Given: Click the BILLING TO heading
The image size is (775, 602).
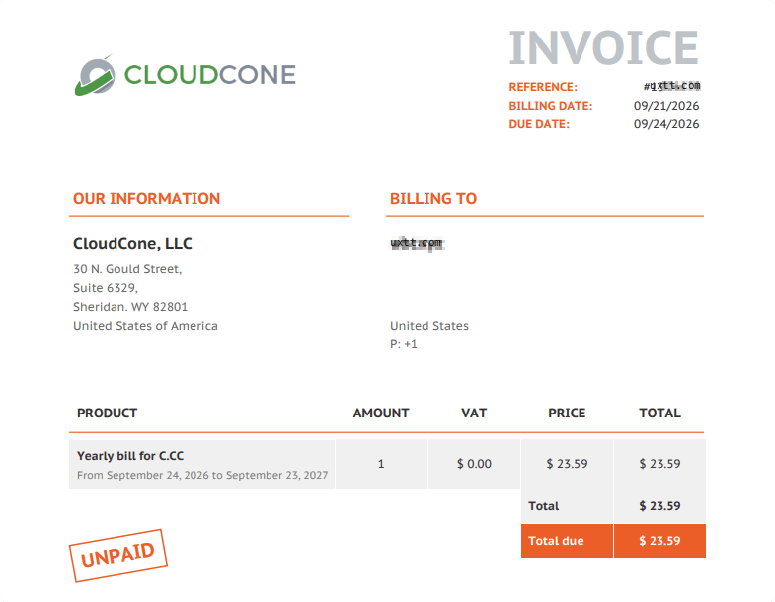Looking at the screenshot, I should point(433,199).
